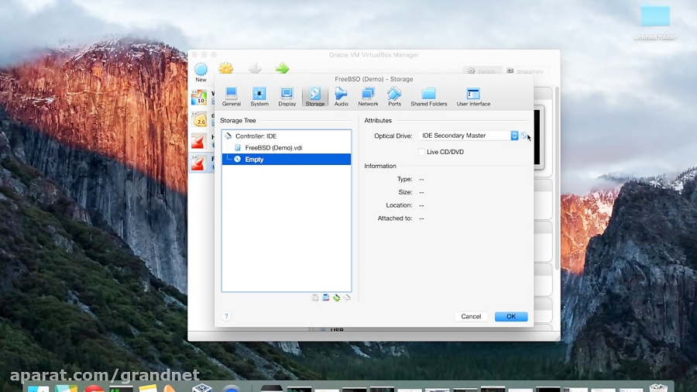
Task: Select the Empty optical drive item
Action: [x=287, y=159]
